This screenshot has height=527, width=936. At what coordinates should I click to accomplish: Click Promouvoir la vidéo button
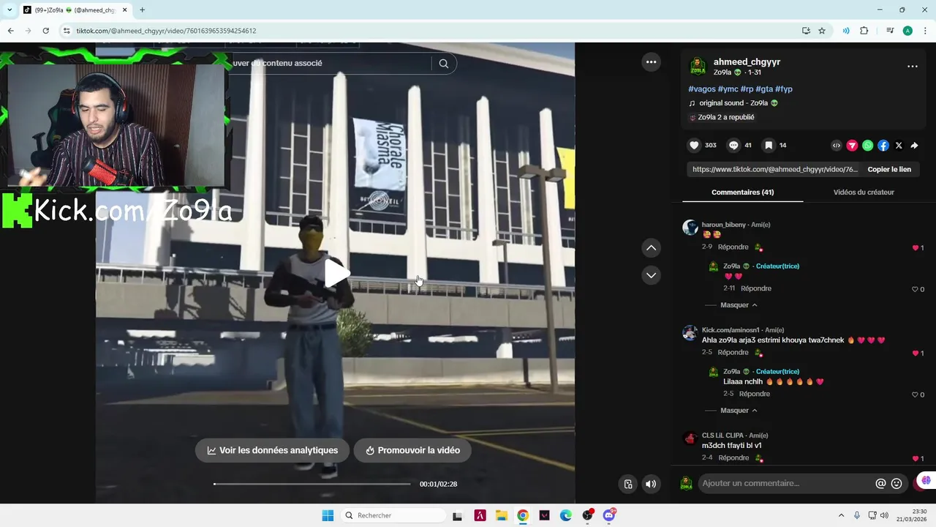(x=412, y=450)
